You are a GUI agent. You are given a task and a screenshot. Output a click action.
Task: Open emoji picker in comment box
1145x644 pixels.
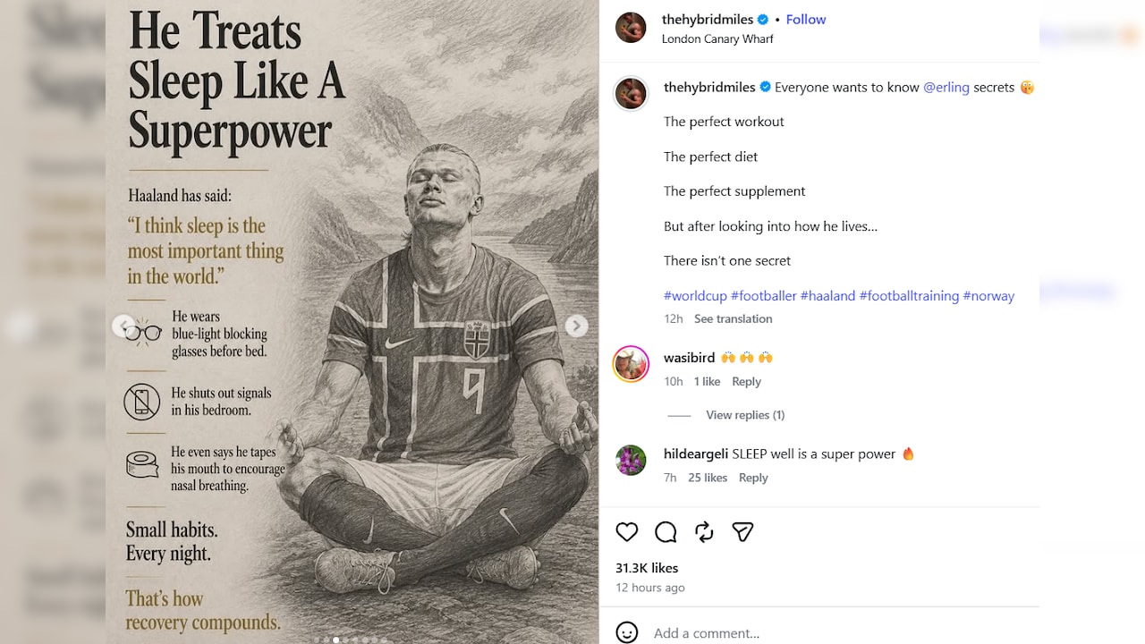(x=627, y=632)
